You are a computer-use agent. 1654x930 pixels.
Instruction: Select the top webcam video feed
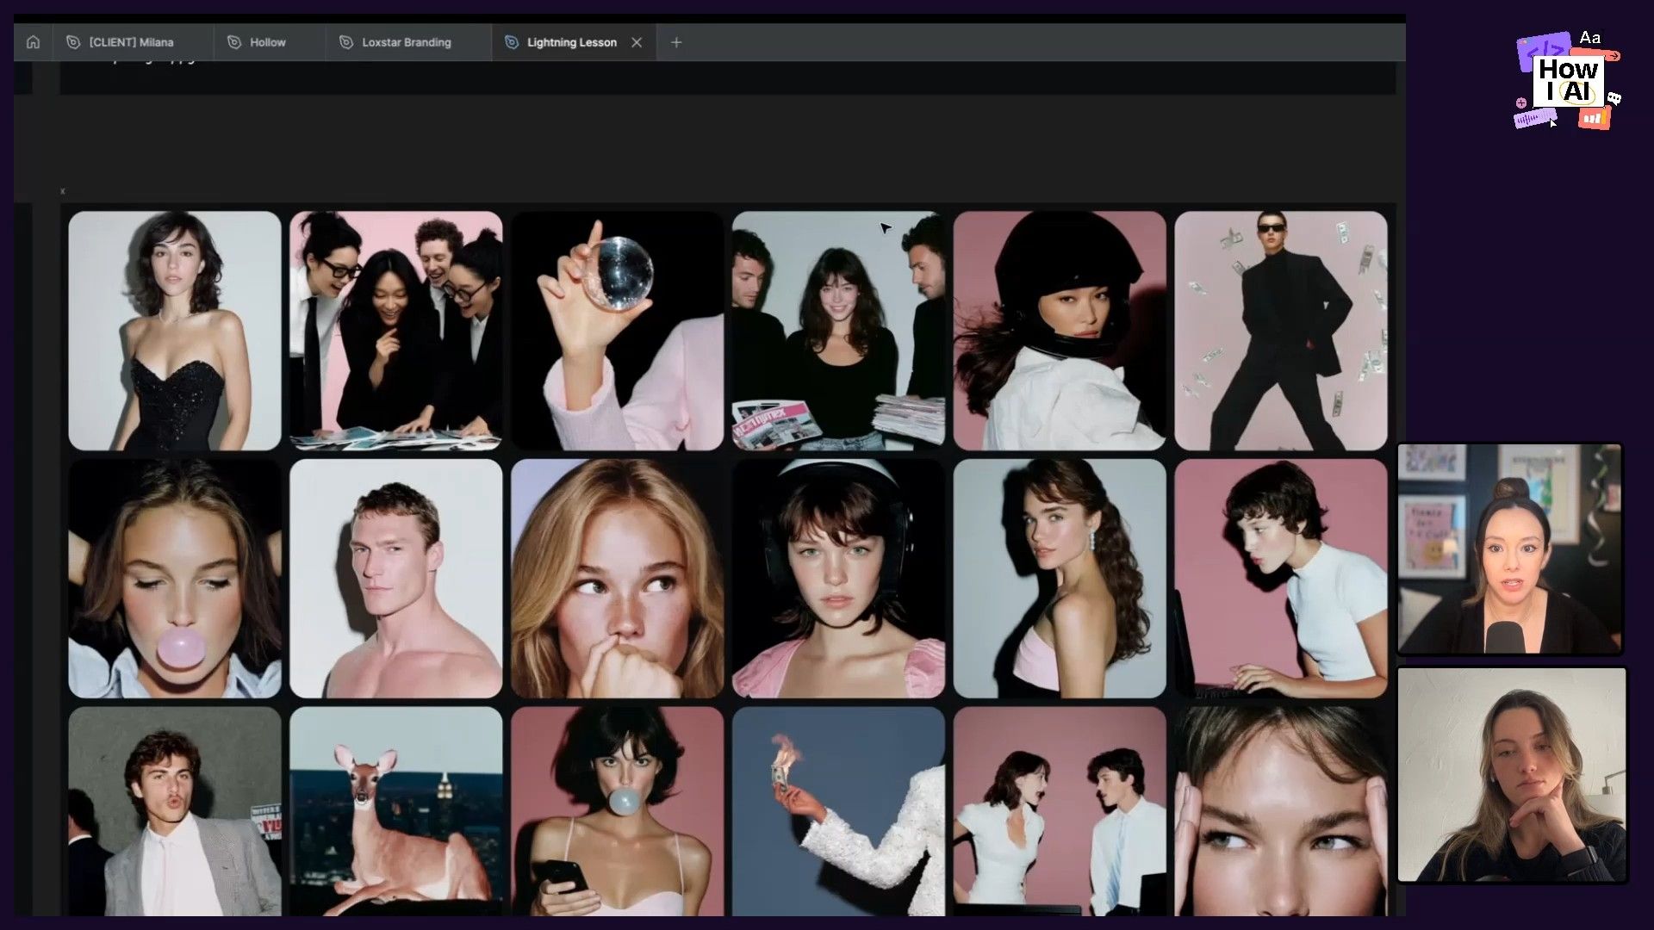(1509, 549)
